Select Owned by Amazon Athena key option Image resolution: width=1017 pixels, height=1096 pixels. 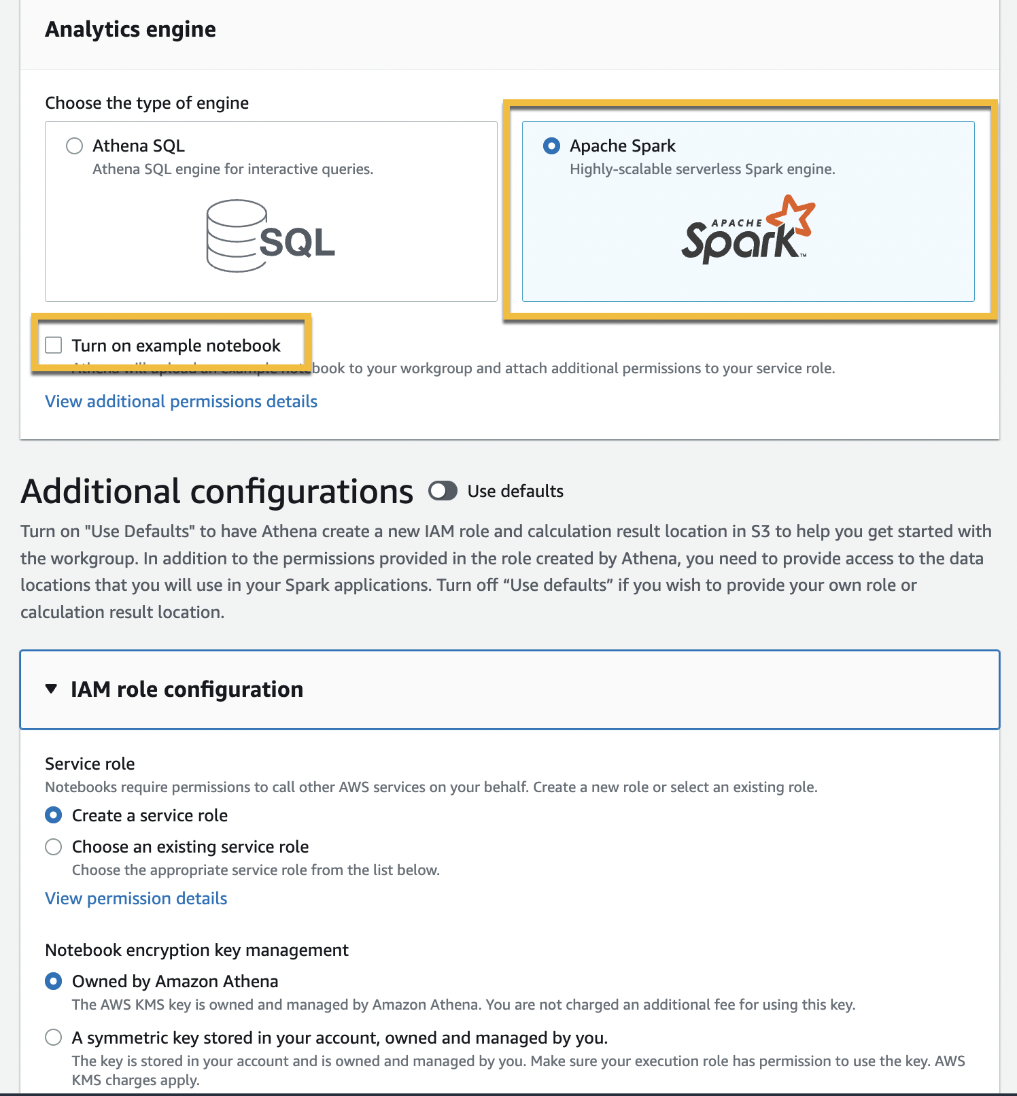click(54, 981)
